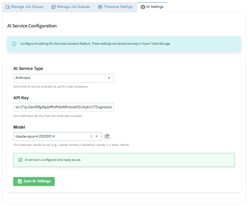The height and width of the screenshot is (206, 248).
Task: Click the folder icon on Manage Job Groups
Action: [x=8, y=7]
